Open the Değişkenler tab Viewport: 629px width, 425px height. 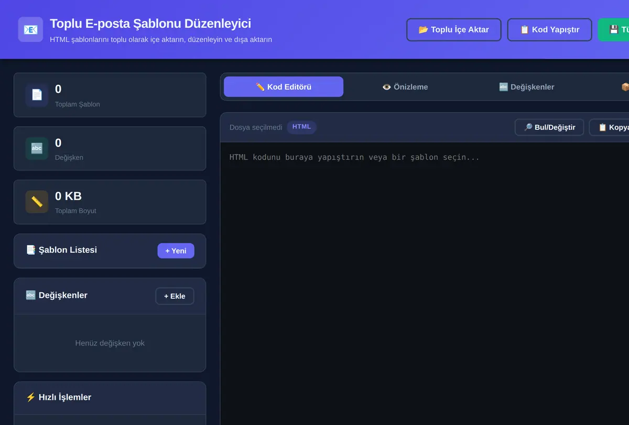(527, 86)
